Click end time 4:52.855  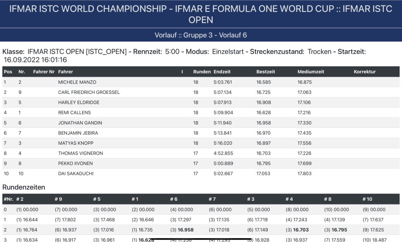223,153
